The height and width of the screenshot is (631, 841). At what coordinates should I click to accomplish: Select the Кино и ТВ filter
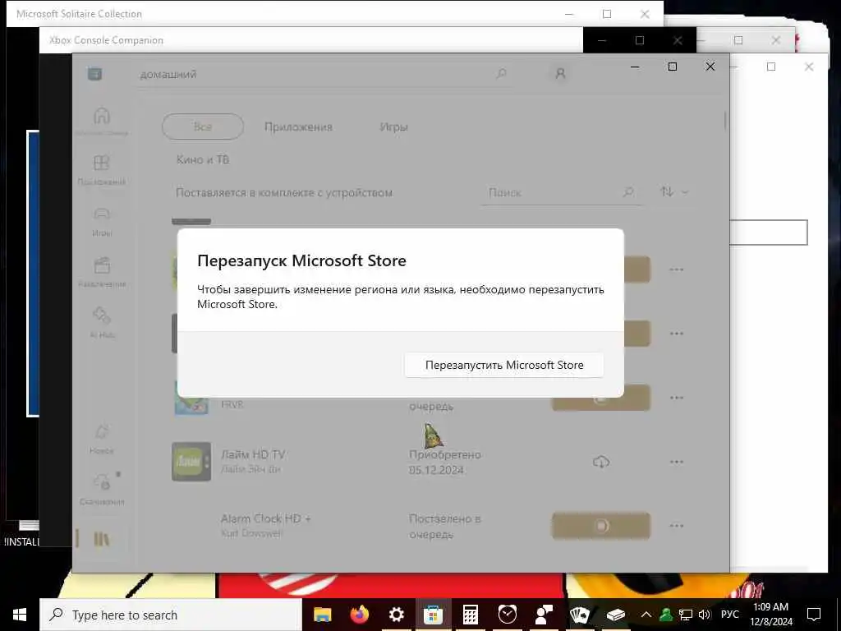click(203, 159)
